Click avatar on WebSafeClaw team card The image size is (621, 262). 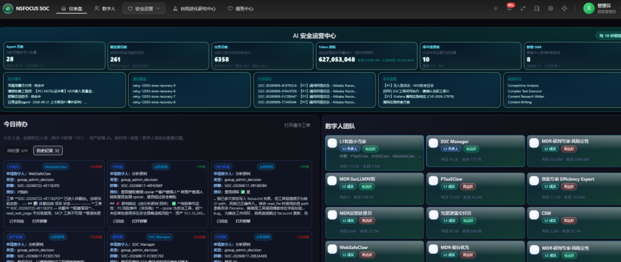(x=332, y=249)
